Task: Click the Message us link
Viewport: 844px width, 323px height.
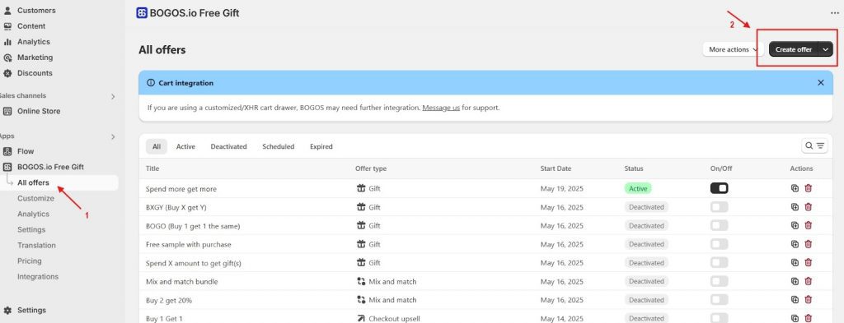Action: (x=441, y=108)
